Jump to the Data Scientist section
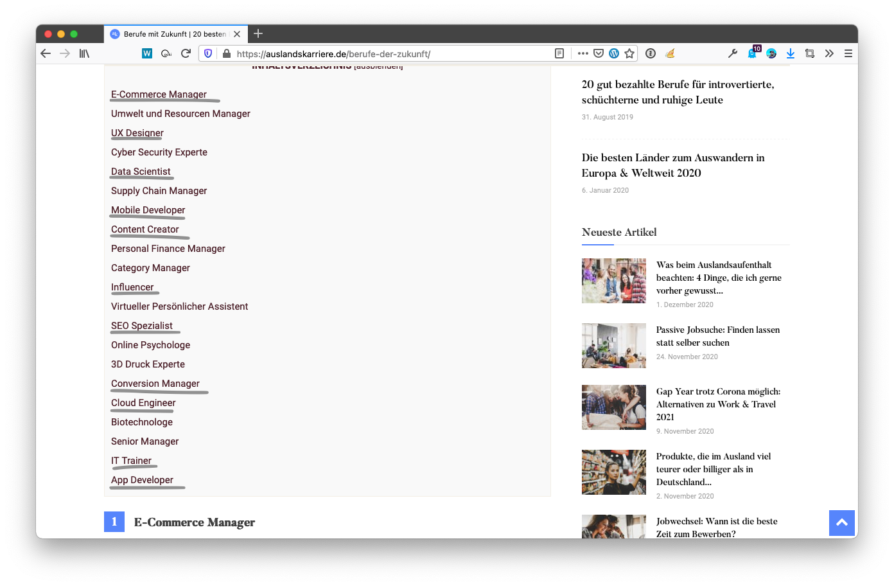The height and width of the screenshot is (586, 894). [x=141, y=172]
